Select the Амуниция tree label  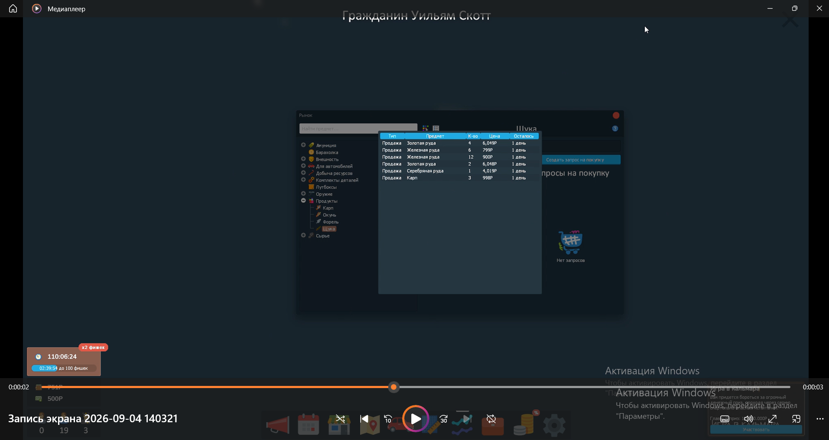tap(326, 146)
